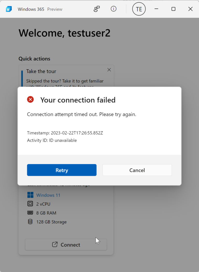Click the information icon in the title bar
This screenshot has height=272, width=199.
(x=113, y=9)
